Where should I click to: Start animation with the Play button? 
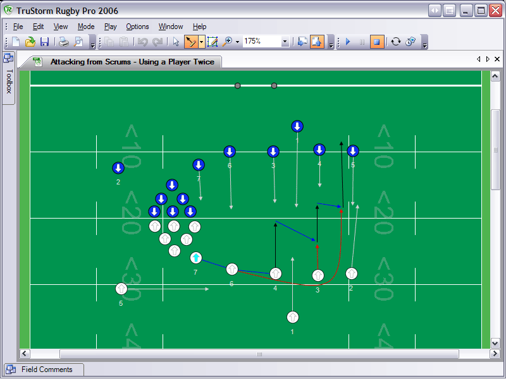point(348,42)
